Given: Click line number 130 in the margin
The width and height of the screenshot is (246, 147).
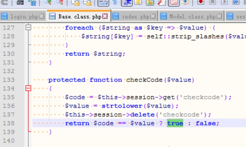Looking at the screenshot, I should tap(9, 54).
